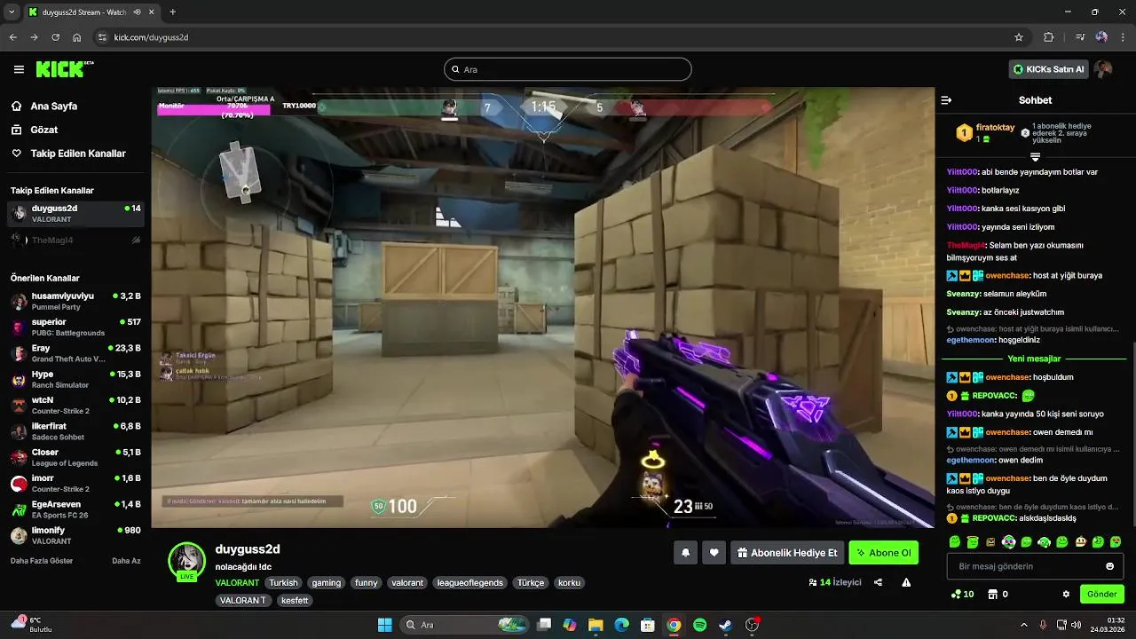Click the channel points icon showing 10
1136x639 pixels.
tap(962, 594)
